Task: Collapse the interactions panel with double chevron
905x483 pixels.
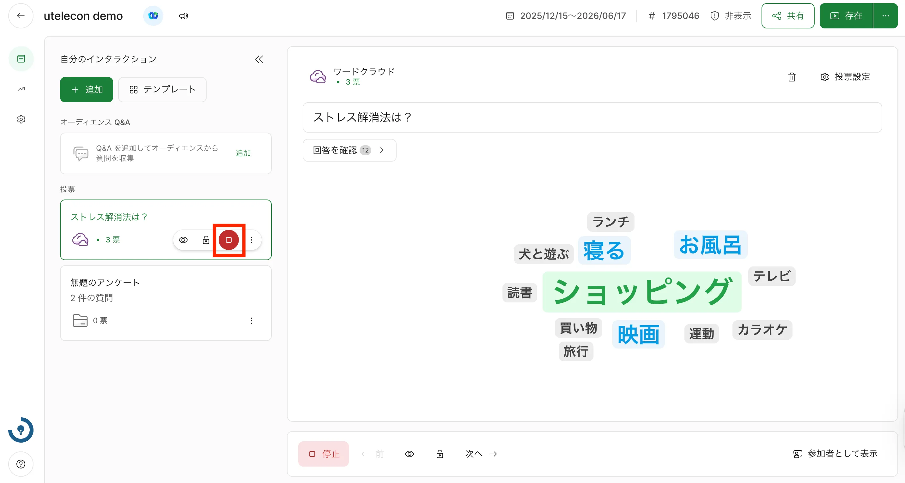Action: pos(259,59)
